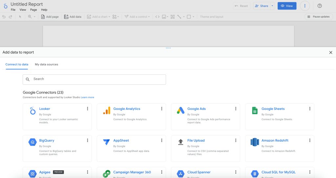Screen dimensions: 336x178
Task: Select the BigQuery connector icon
Action: [x=32, y=142]
